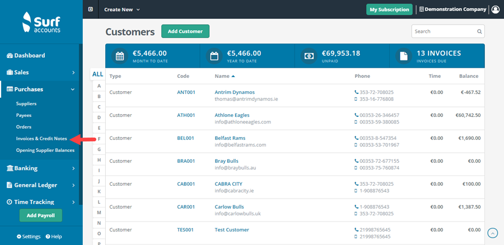Click the My Subscription button

tap(389, 10)
